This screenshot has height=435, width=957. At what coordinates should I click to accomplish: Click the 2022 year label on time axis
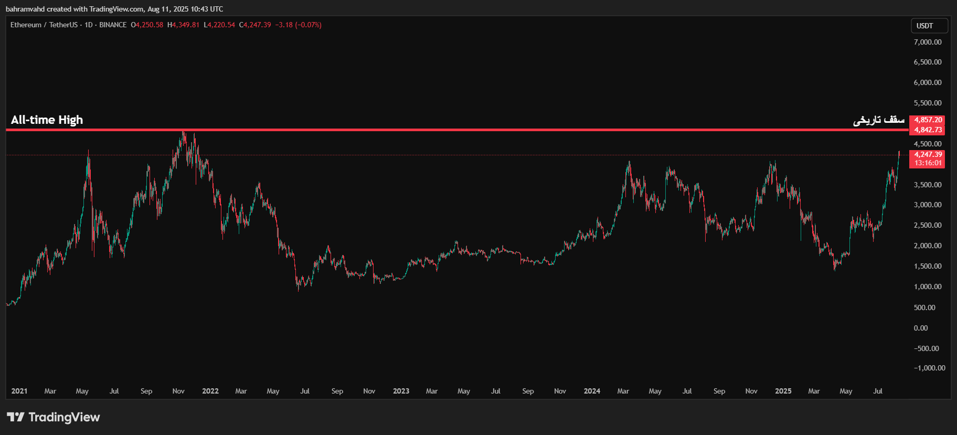(210, 391)
